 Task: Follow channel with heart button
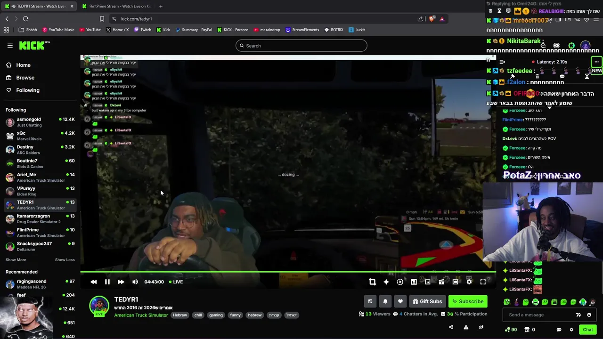[x=400, y=301]
